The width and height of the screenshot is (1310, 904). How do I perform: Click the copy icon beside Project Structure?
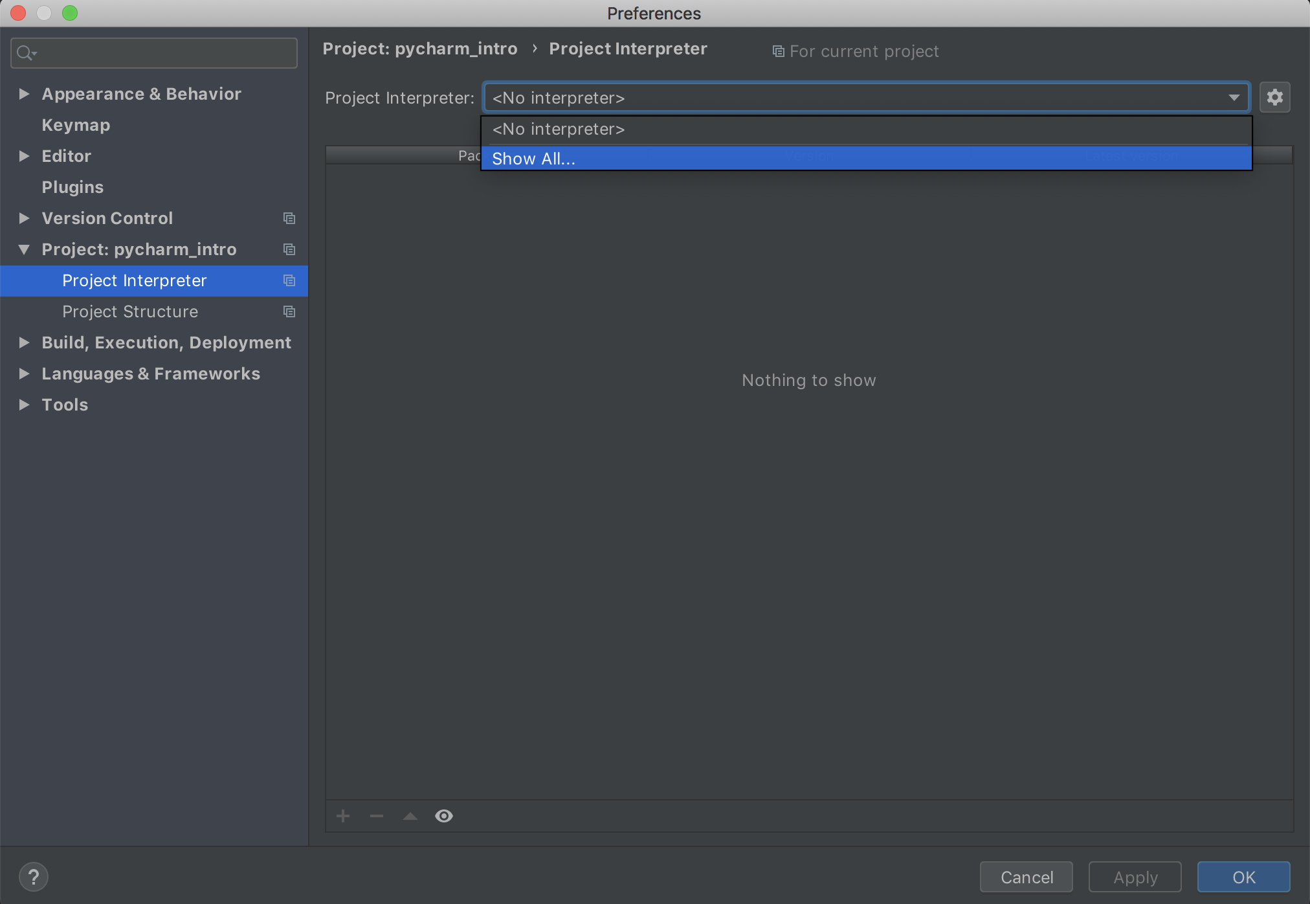pos(289,311)
